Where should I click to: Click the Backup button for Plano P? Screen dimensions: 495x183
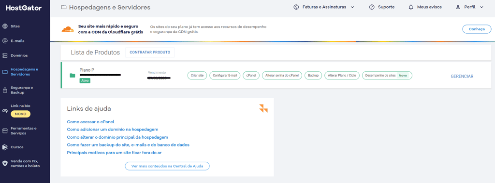[x=313, y=76]
